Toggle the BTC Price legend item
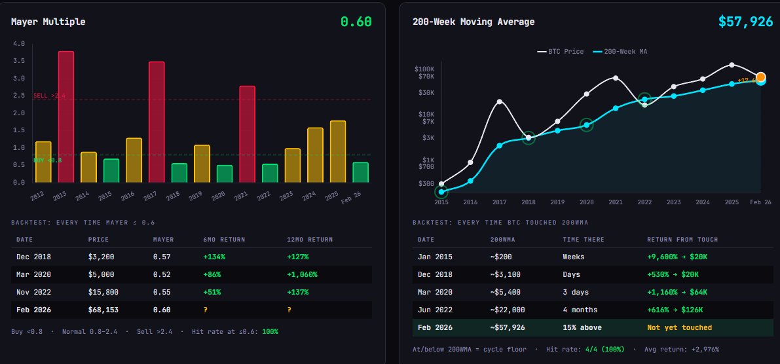 pyautogui.click(x=561, y=51)
